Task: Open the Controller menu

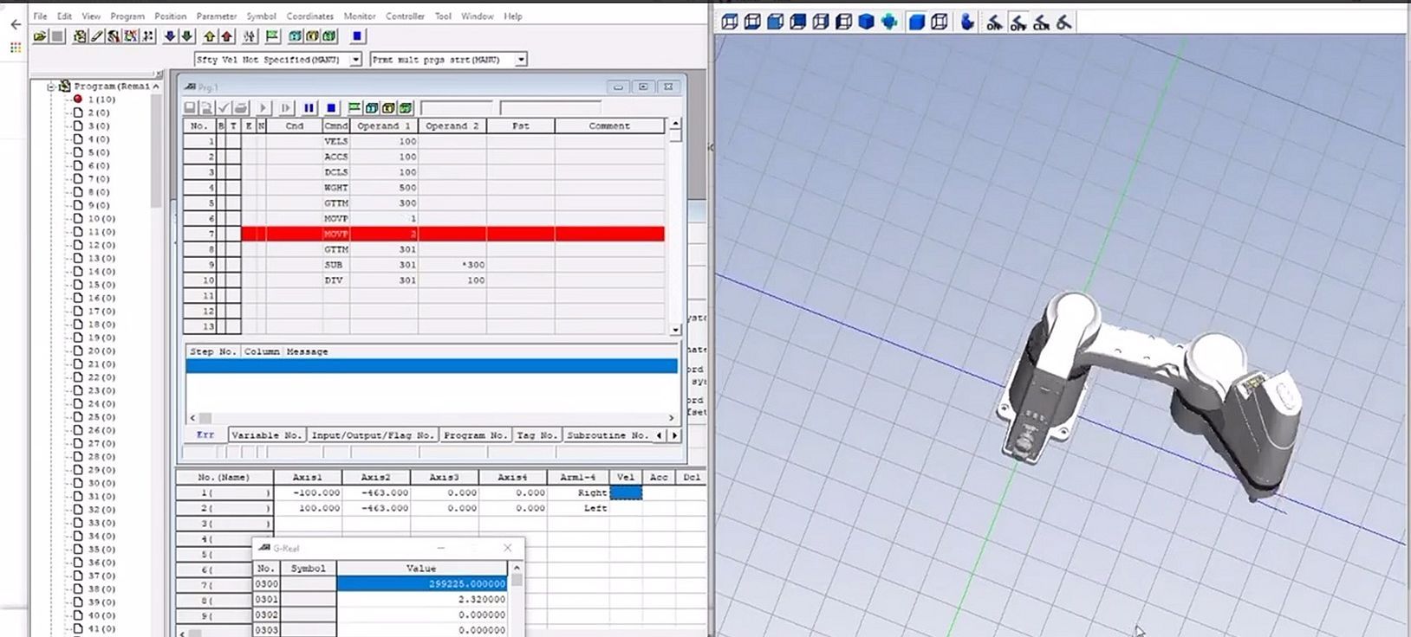Action: [x=405, y=16]
